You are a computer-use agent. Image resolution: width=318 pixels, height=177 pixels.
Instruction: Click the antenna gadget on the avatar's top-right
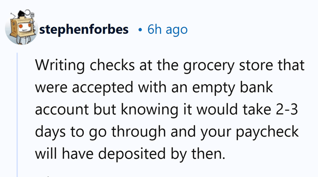32,15
